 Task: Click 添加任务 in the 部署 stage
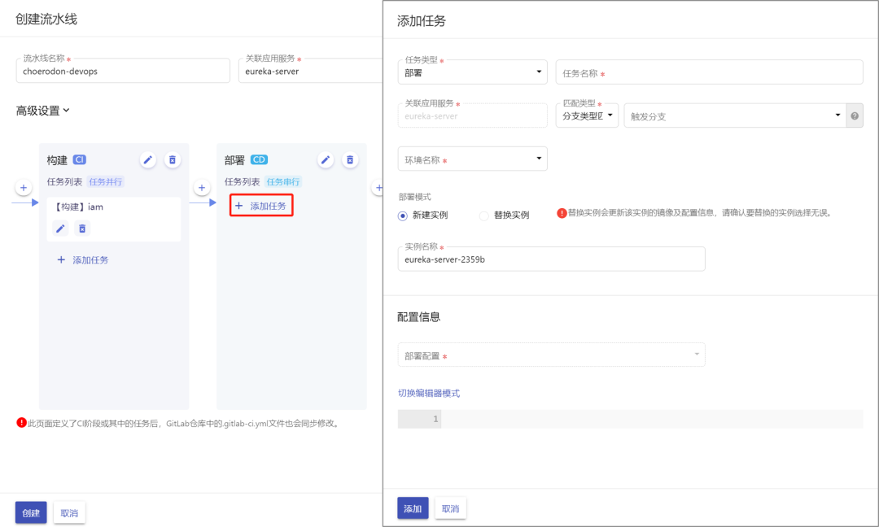[x=260, y=206]
